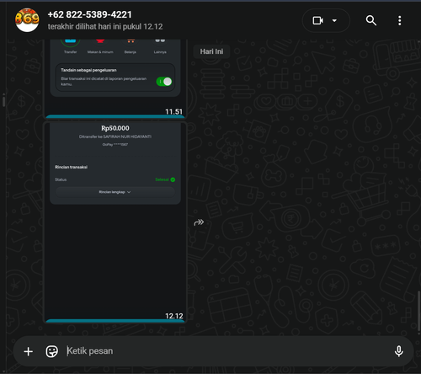Open the emoji and sticker picker

pos(52,351)
